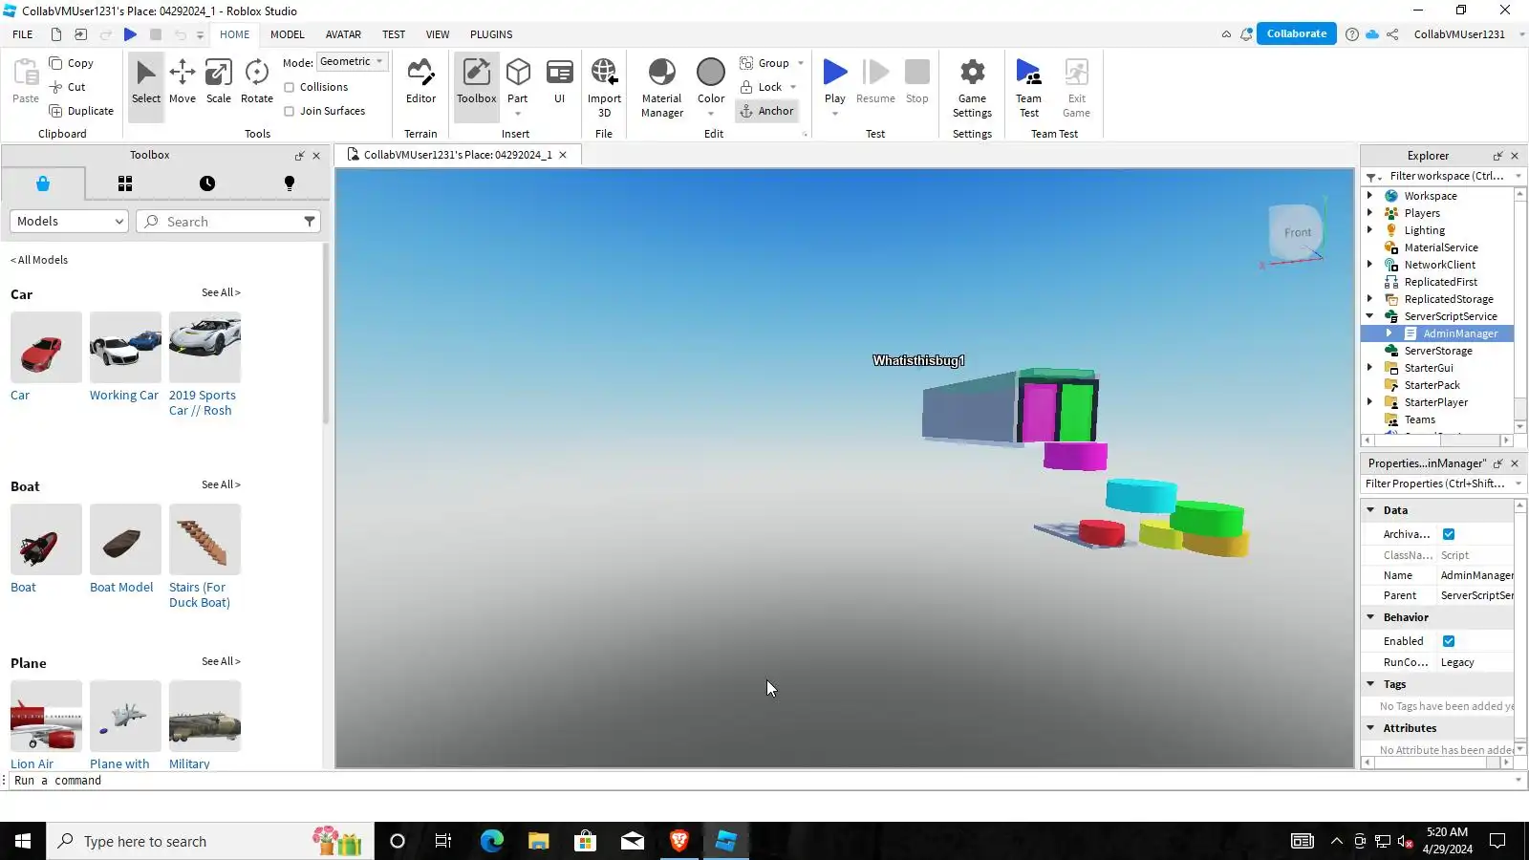Viewport: 1529px width, 860px height.
Task: Select the Scale tool
Action: point(218,82)
